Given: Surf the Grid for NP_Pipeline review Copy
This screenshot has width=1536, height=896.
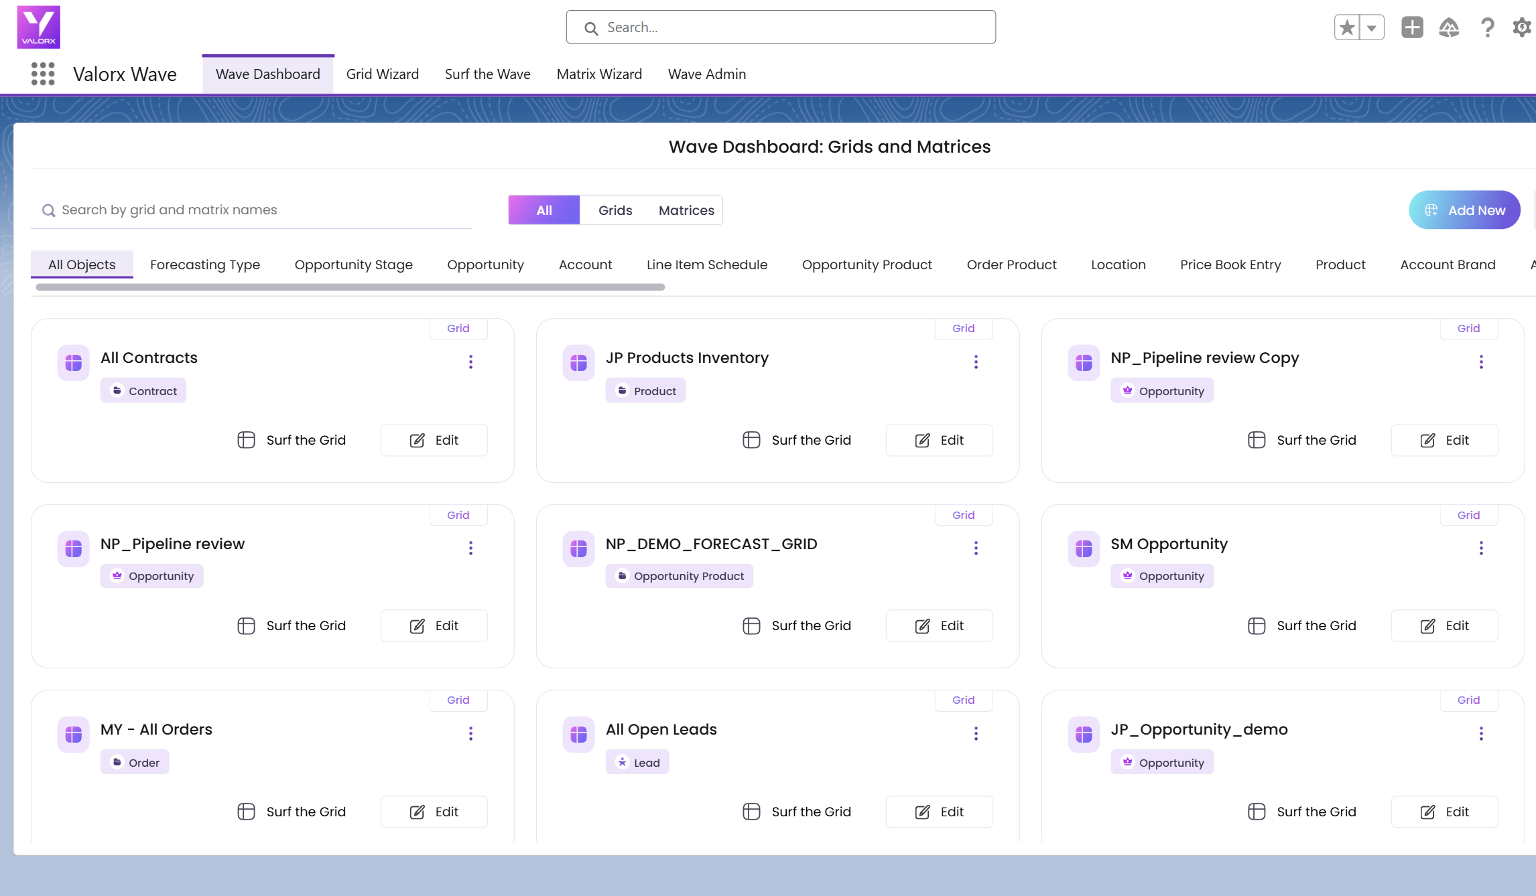Looking at the screenshot, I should (1303, 440).
